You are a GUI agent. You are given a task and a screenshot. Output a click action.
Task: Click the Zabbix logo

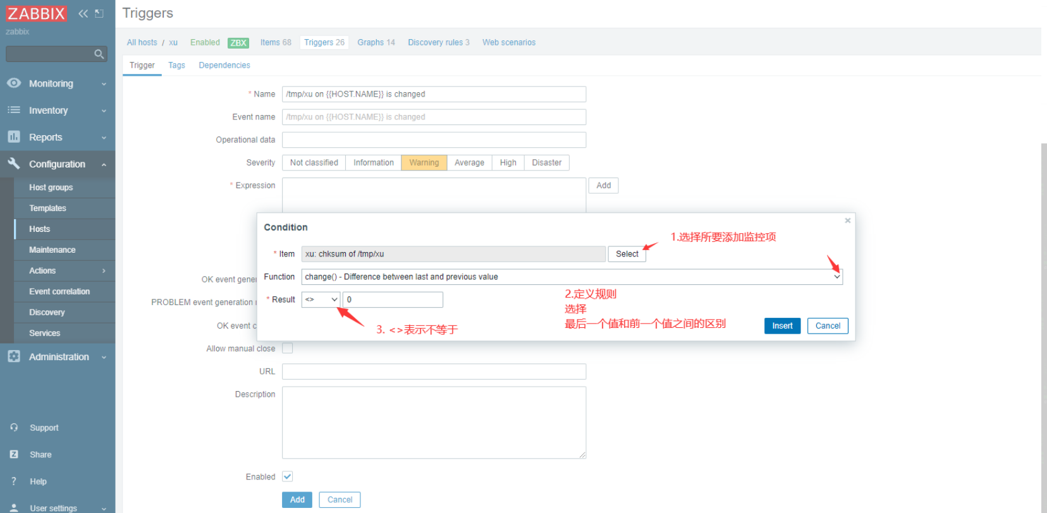coord(36,13)
